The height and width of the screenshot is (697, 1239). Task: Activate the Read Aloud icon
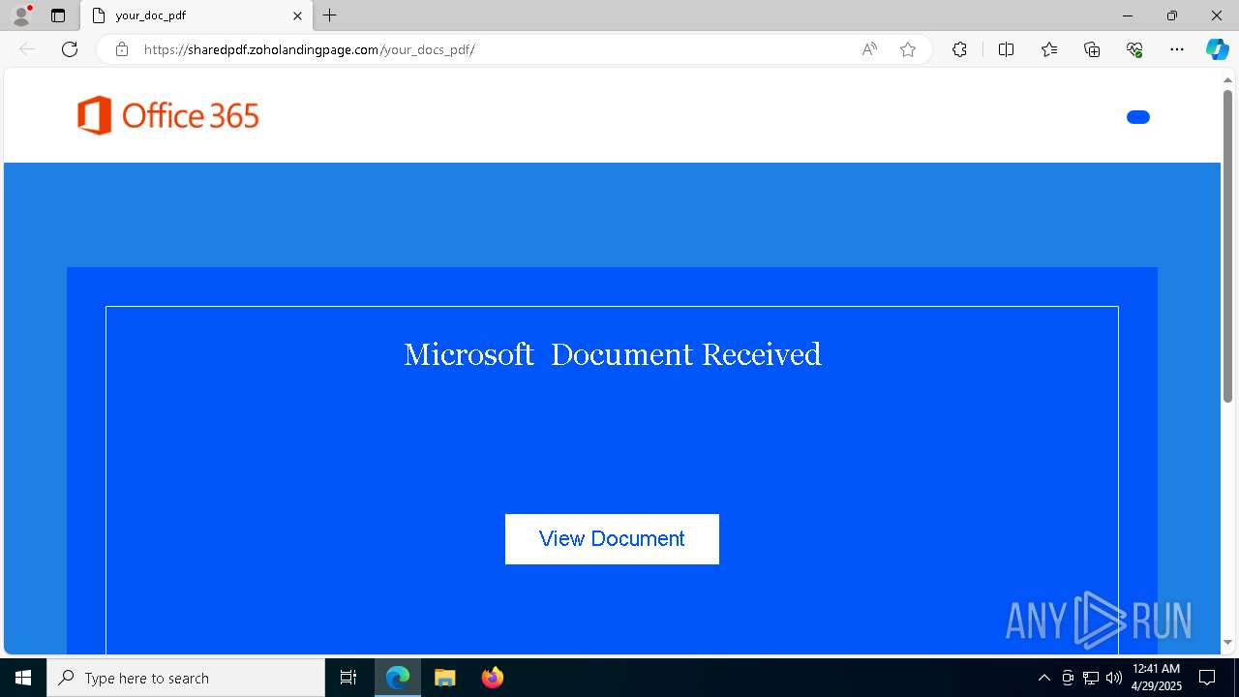pos(869,49)
